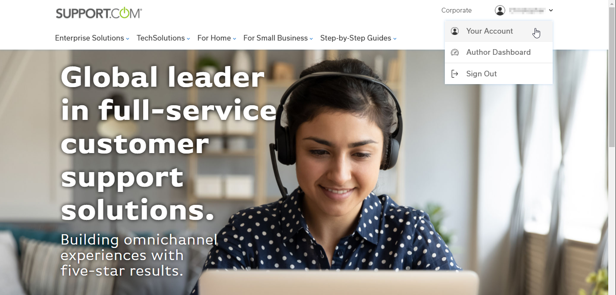
Task: Open Author Dashboard menu entry
Action: [499, 52]
